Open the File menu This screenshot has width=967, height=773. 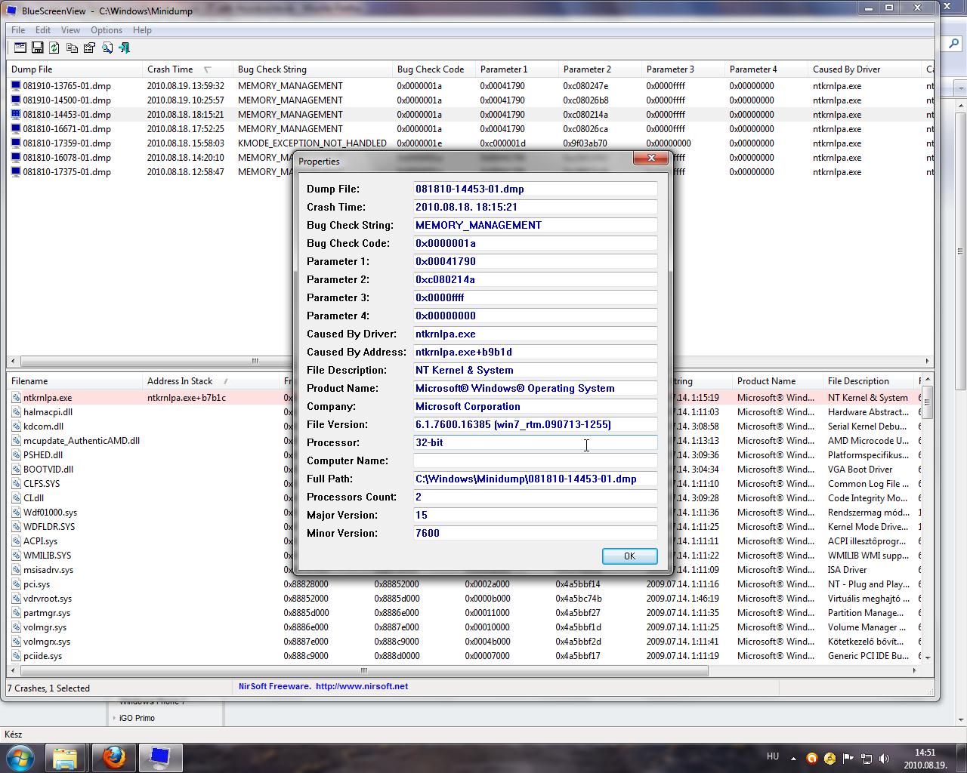(x=18, y=30)
